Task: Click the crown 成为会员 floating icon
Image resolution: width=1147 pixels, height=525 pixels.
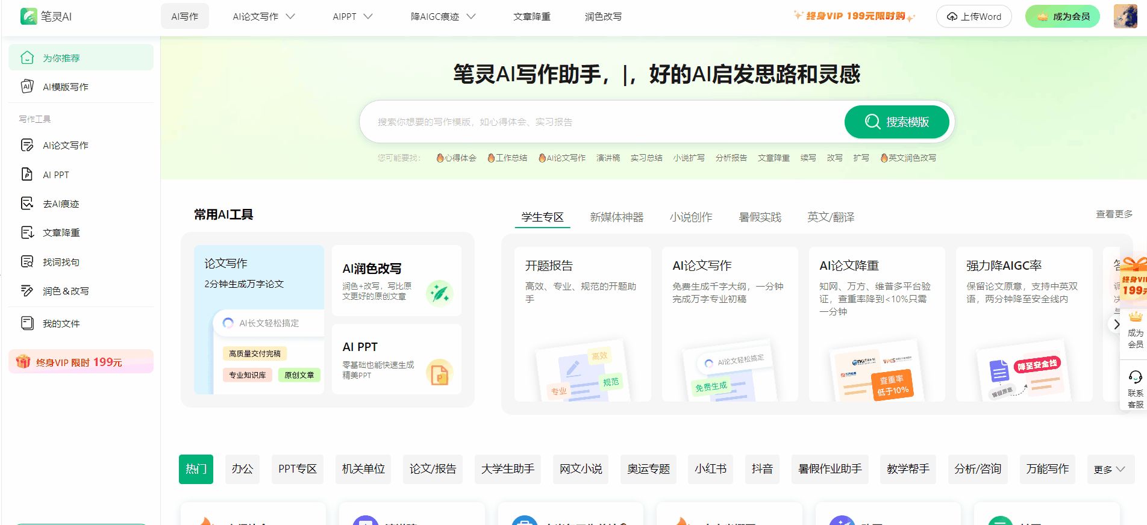Action: 1136,317
